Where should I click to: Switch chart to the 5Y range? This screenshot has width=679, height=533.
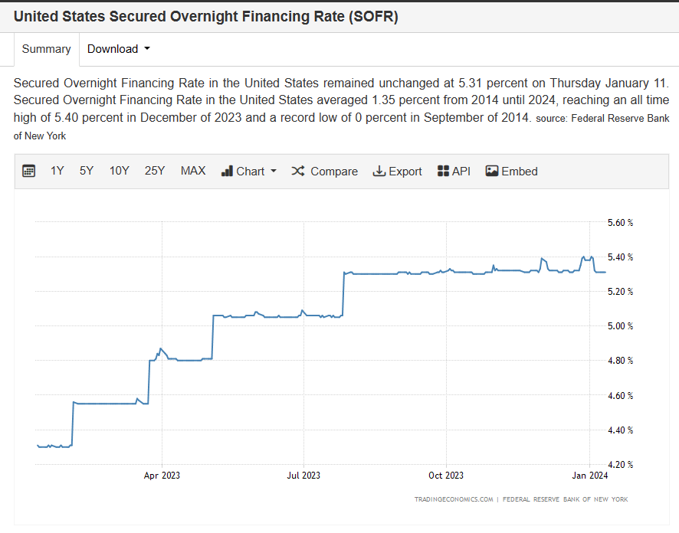tap(86, 171)
